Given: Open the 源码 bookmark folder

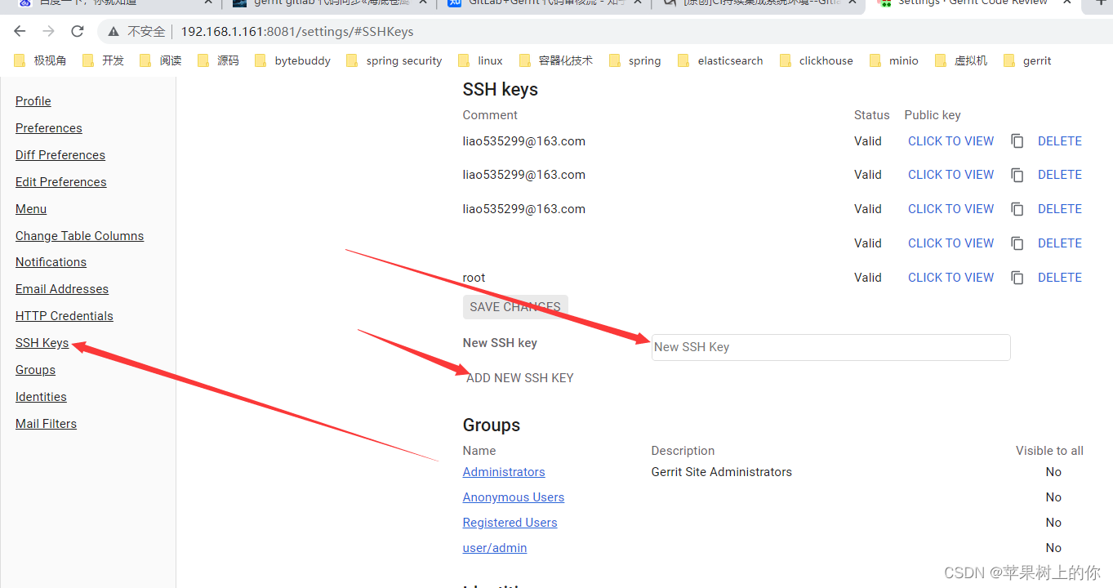Looking at the screenshot, I should click(218, 60).
